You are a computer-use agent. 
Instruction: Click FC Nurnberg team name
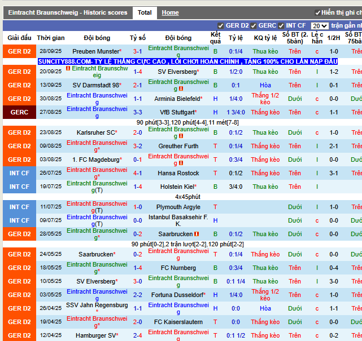(x=178, y=268)
